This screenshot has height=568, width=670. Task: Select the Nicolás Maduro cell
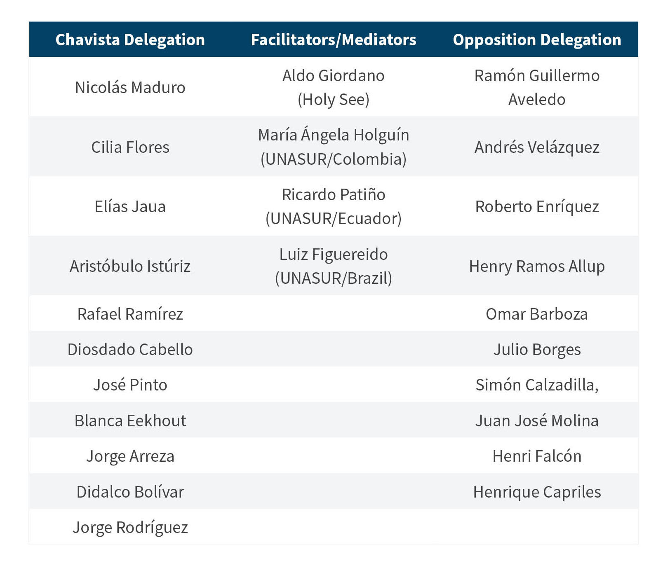130,87
